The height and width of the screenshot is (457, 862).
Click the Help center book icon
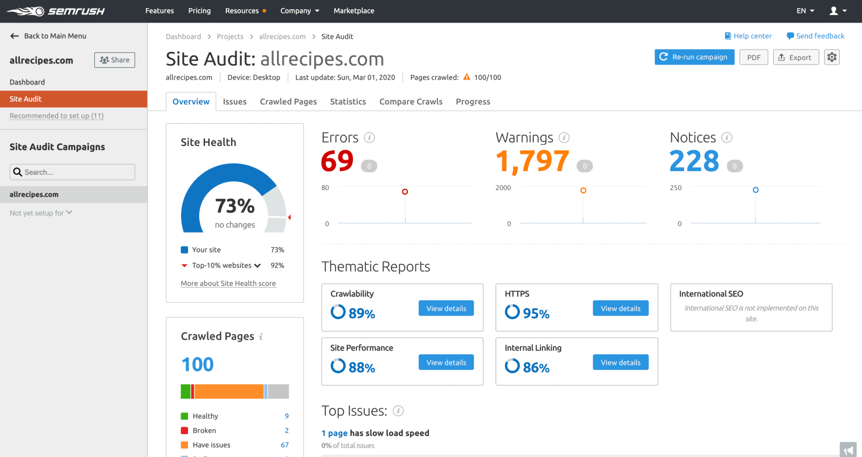[728, 36]
